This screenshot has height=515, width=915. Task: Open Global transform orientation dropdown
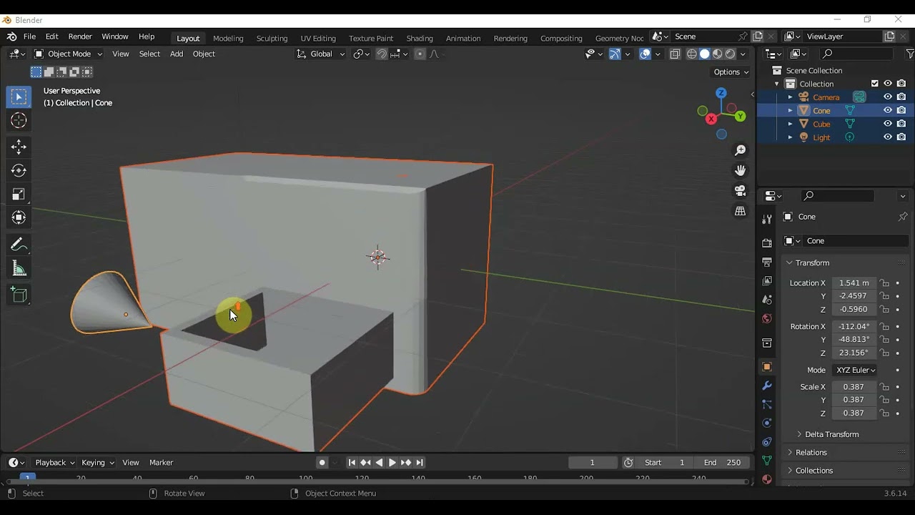pyautogui.click(x=321, y=54)
